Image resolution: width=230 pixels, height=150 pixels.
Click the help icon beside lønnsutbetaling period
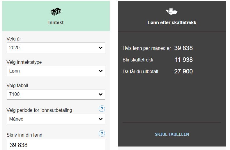tap(102, 109)
